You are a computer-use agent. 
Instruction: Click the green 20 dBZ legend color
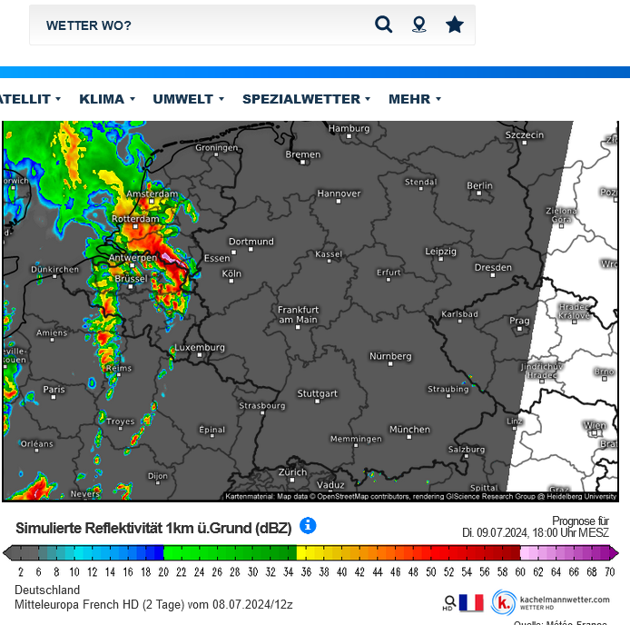click(168, 552)
